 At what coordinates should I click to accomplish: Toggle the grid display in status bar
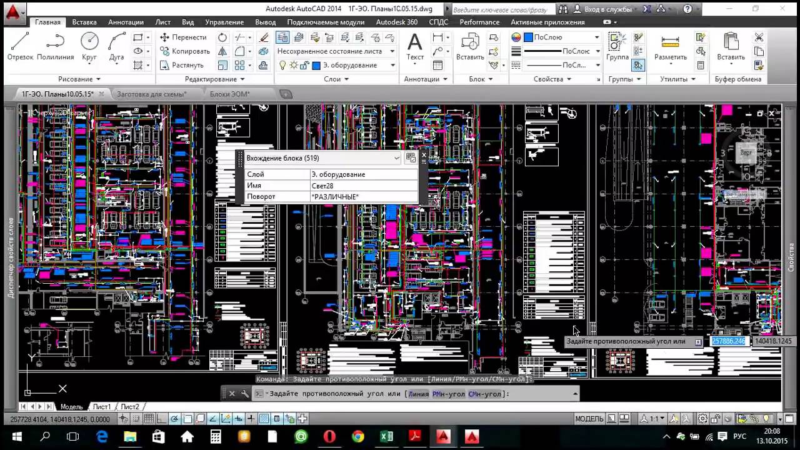149,419
